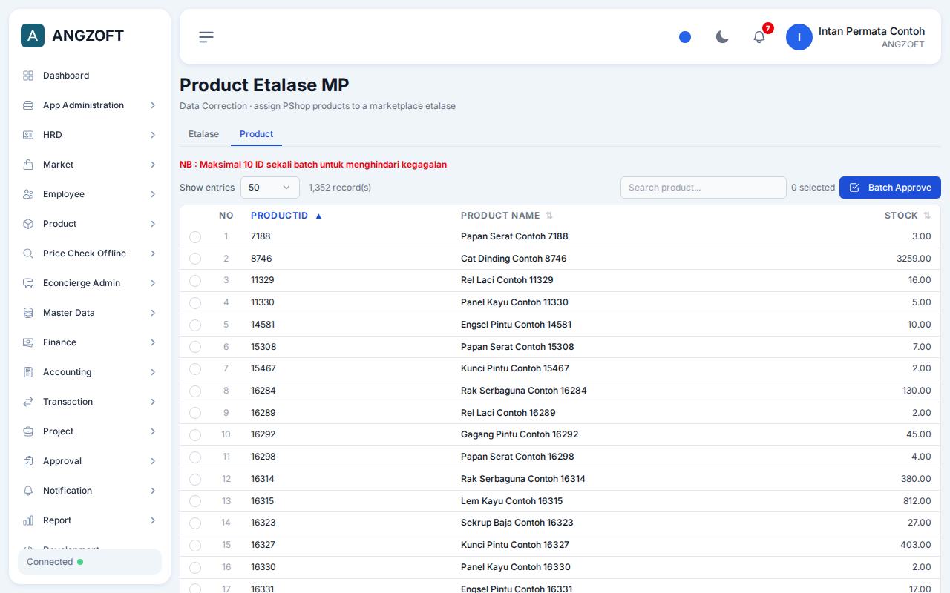This screenshot has height=593, width=950.
Task: Click the Batch Approve button
Action: click(890, 188)
